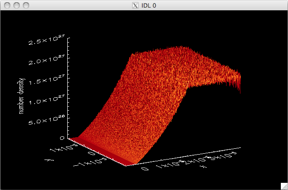Click the 2.0×10^27 z-axis tick label
The width and height of the screenshot is (288, 190).
(47, 60)
